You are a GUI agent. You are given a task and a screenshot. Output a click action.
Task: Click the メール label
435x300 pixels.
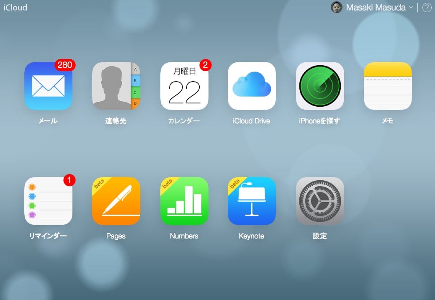[48, 121]
